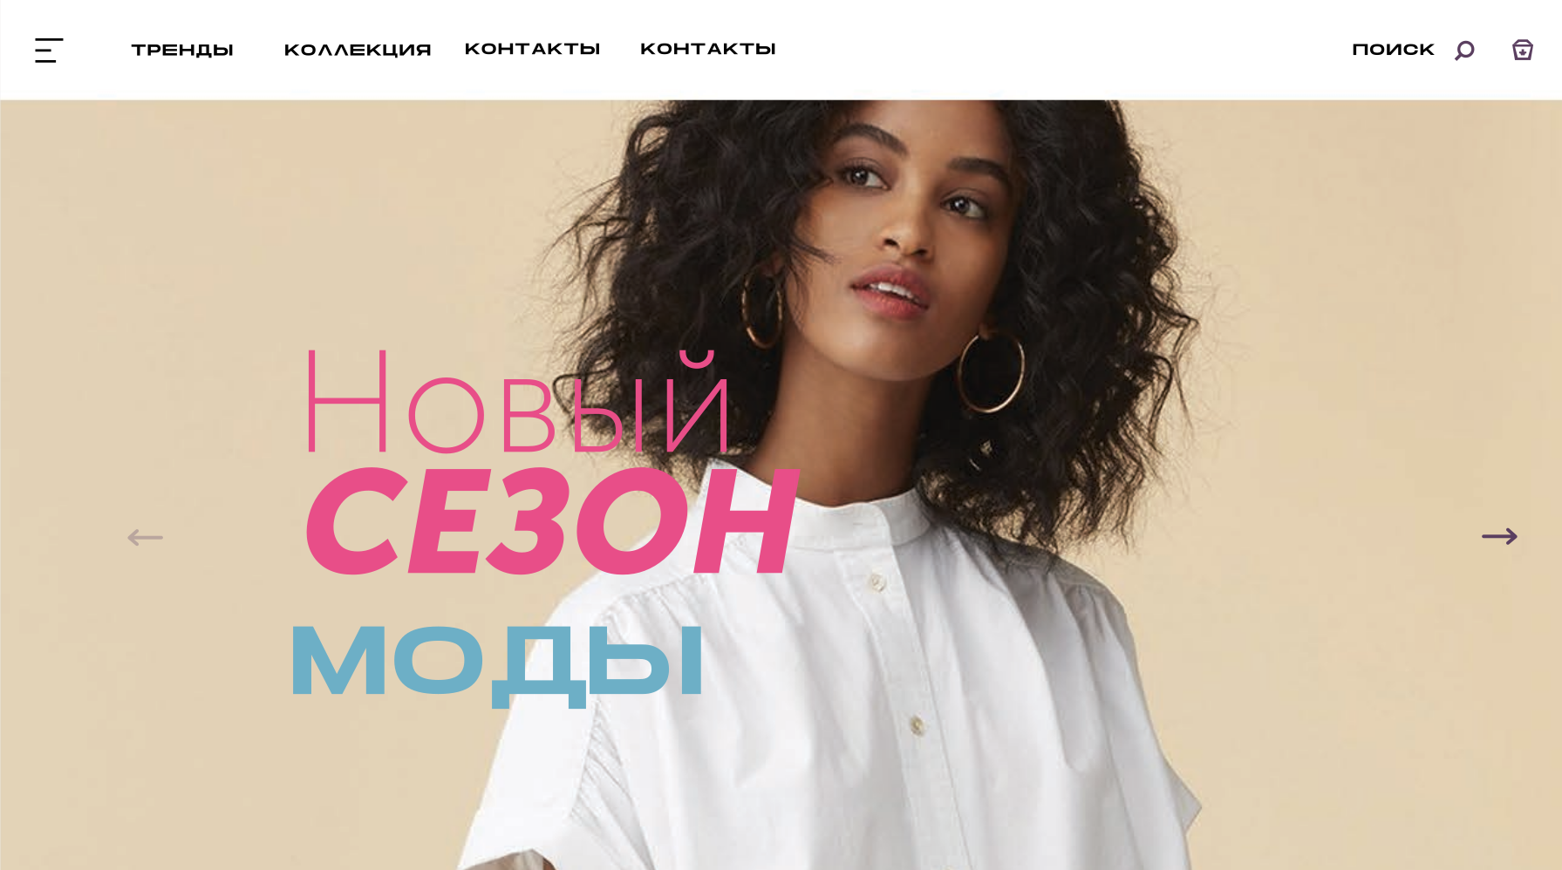Viewport: 1562px width, 870px height.
Task: Click the shirt collar button
Action: (877, 581)
